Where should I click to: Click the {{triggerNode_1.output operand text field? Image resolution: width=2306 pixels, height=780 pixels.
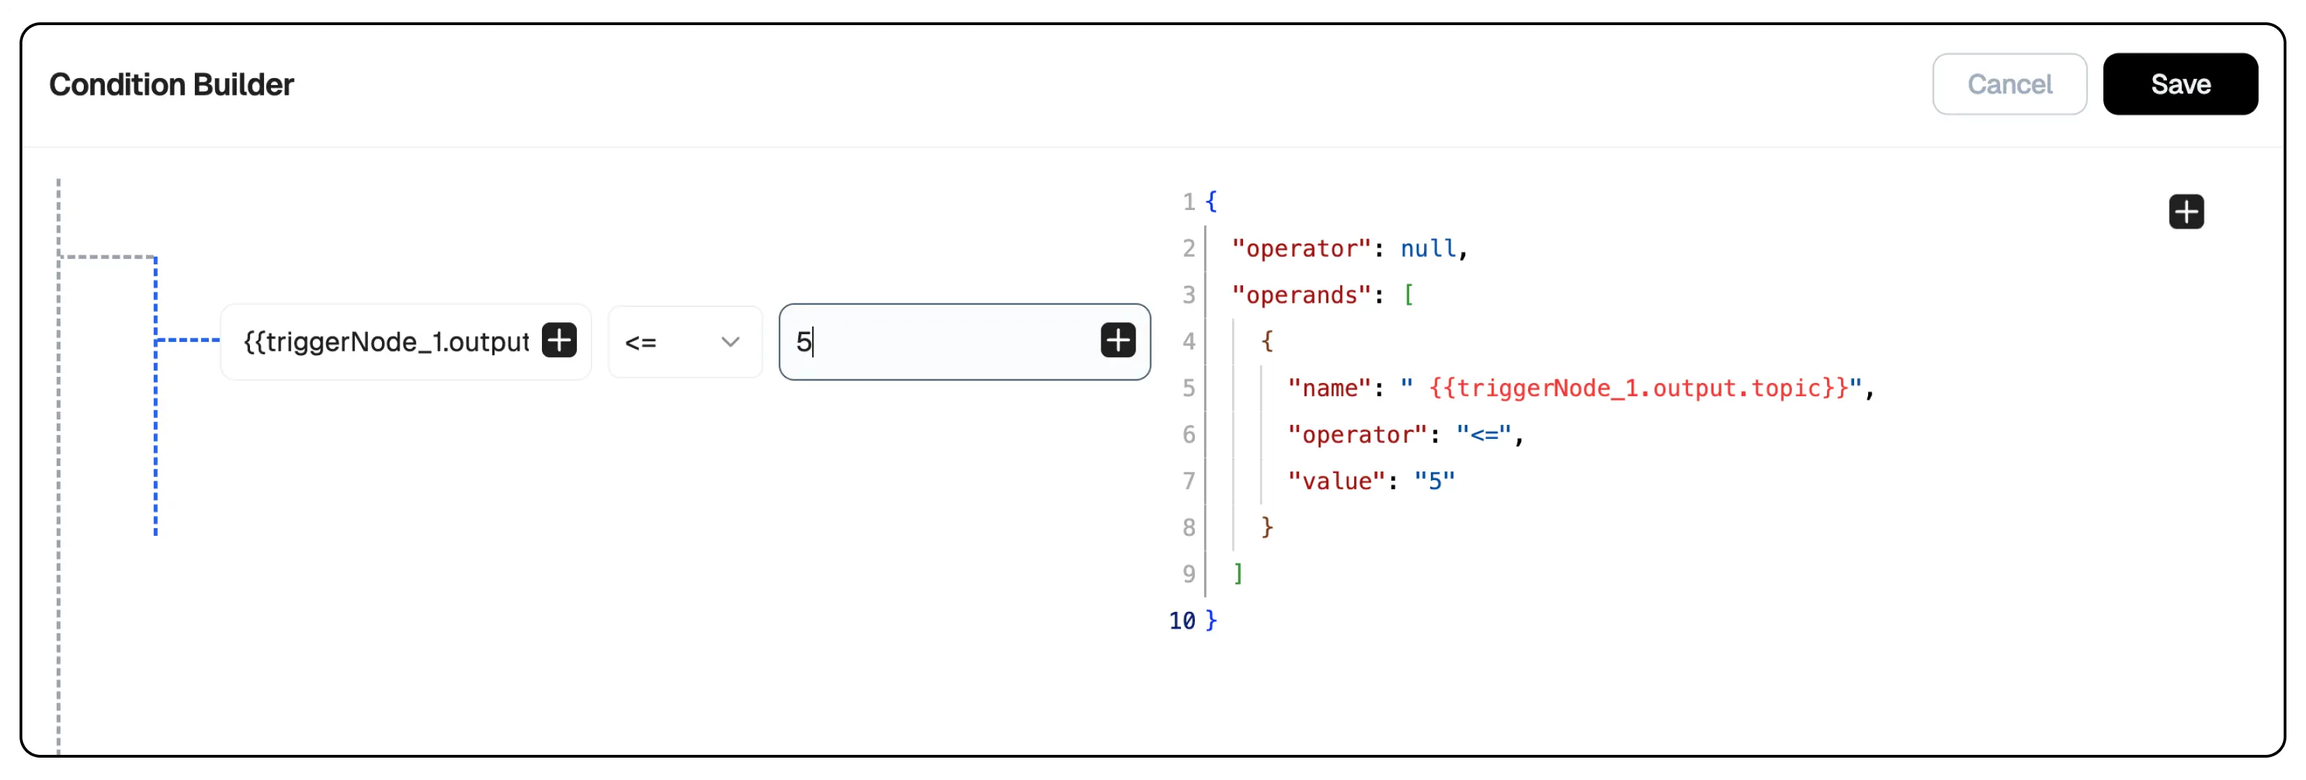[x=387, y=342]
